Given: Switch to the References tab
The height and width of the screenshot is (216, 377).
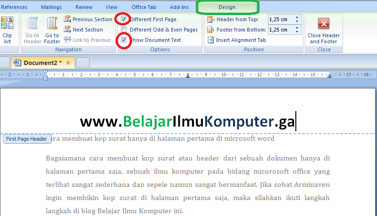Looking at the screenshot, I should coord(14,7).
